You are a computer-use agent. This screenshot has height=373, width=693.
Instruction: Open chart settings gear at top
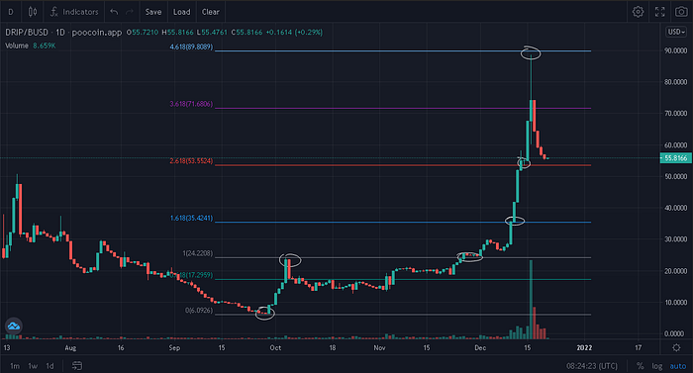[x=638, y=12]
